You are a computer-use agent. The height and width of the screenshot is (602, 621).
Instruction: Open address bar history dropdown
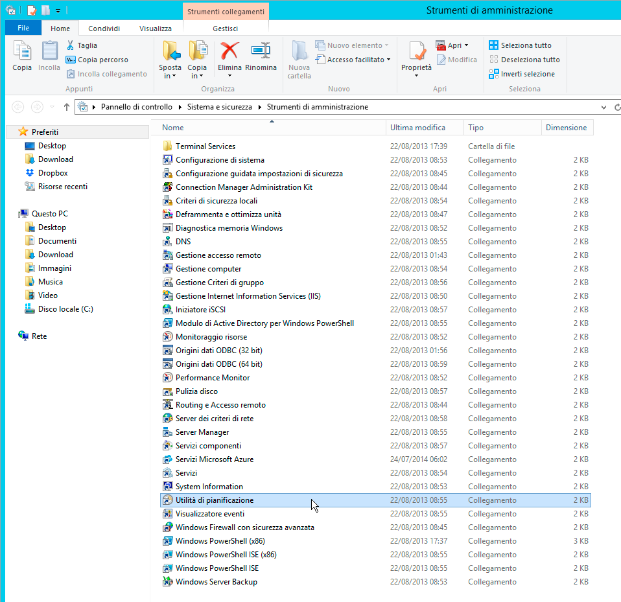[603, 108]
